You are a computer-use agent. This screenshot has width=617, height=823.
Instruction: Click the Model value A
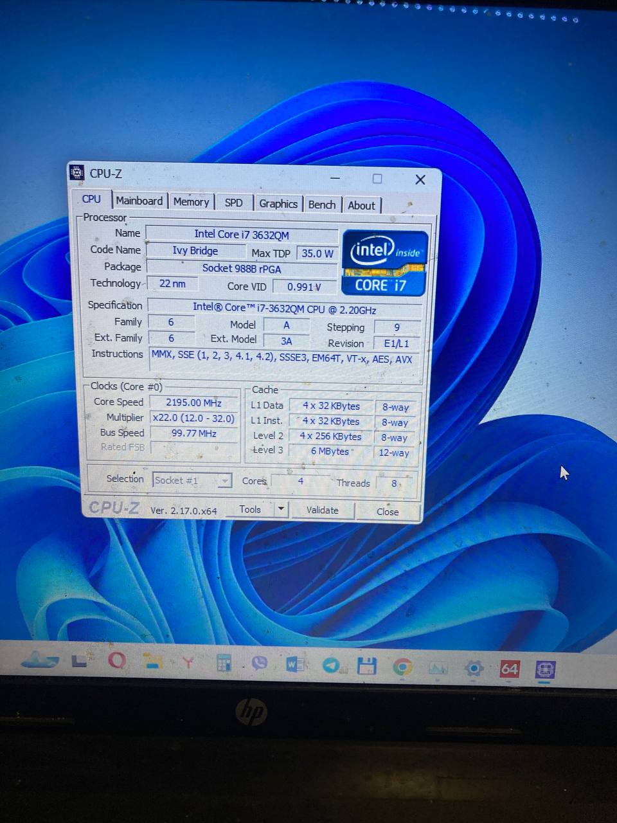point(287,325)
